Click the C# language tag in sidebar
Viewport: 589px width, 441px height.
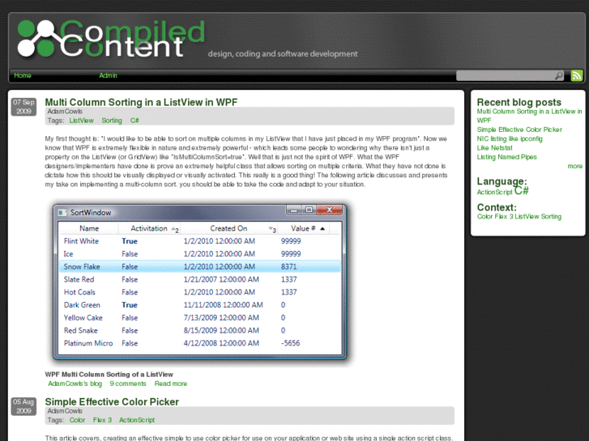click(x=521, y=191)
